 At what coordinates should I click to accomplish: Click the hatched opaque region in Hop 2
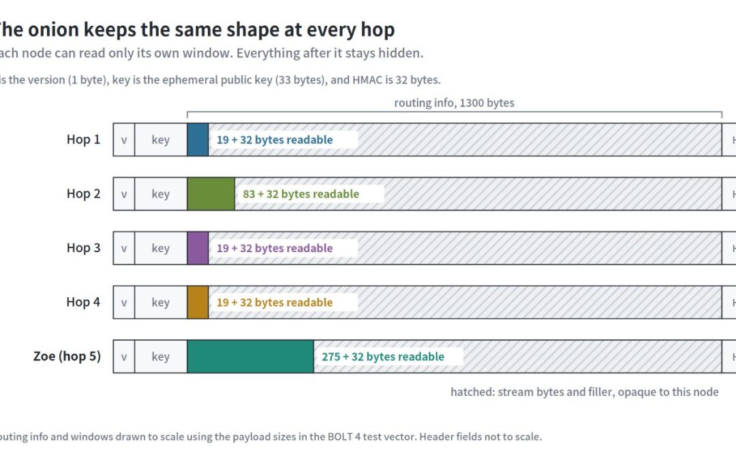[478, 194]
